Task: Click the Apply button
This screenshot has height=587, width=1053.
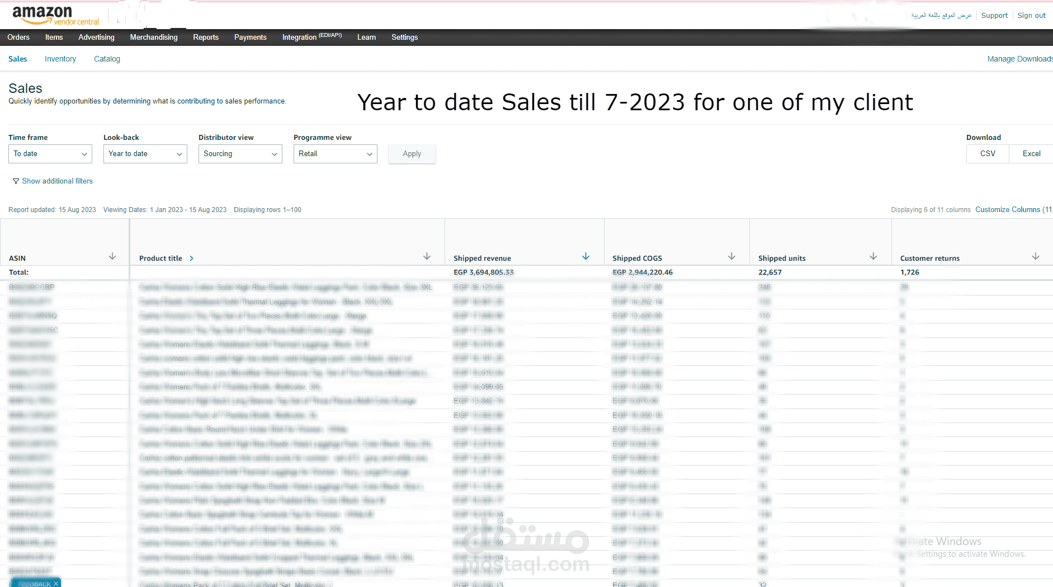Action: tap(412, 154)
